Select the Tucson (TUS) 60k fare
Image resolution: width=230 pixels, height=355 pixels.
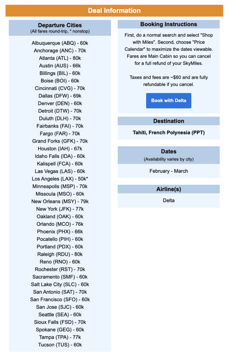tap(60, 345)
